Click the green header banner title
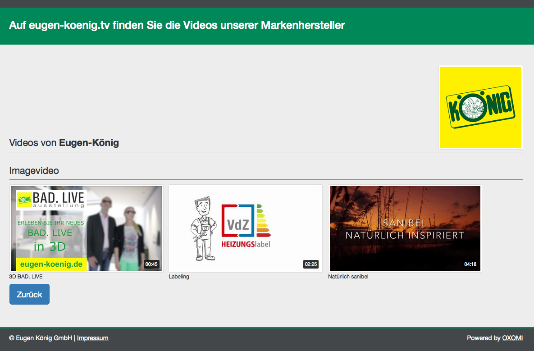This screenshot has height=351, width=534. [x=177, y=25]
